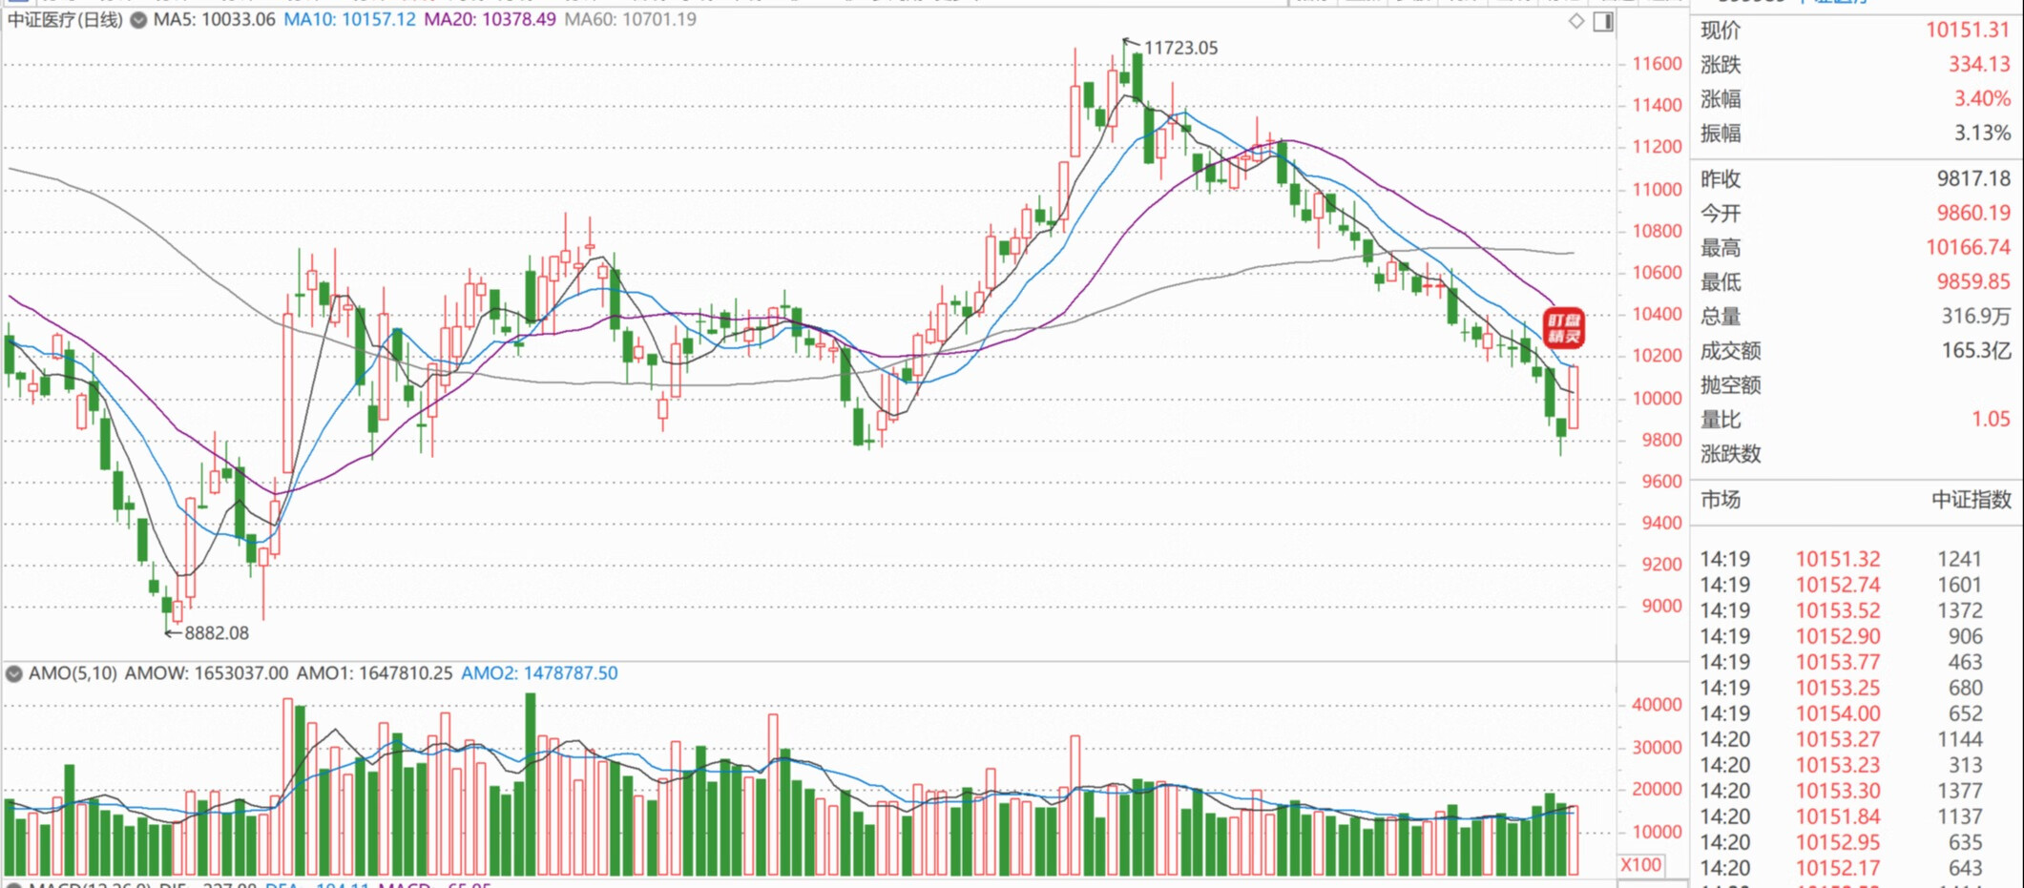Click the diamond marker icon above the chart
The width and height of the screenshot is (2024, 888).
1576,21
